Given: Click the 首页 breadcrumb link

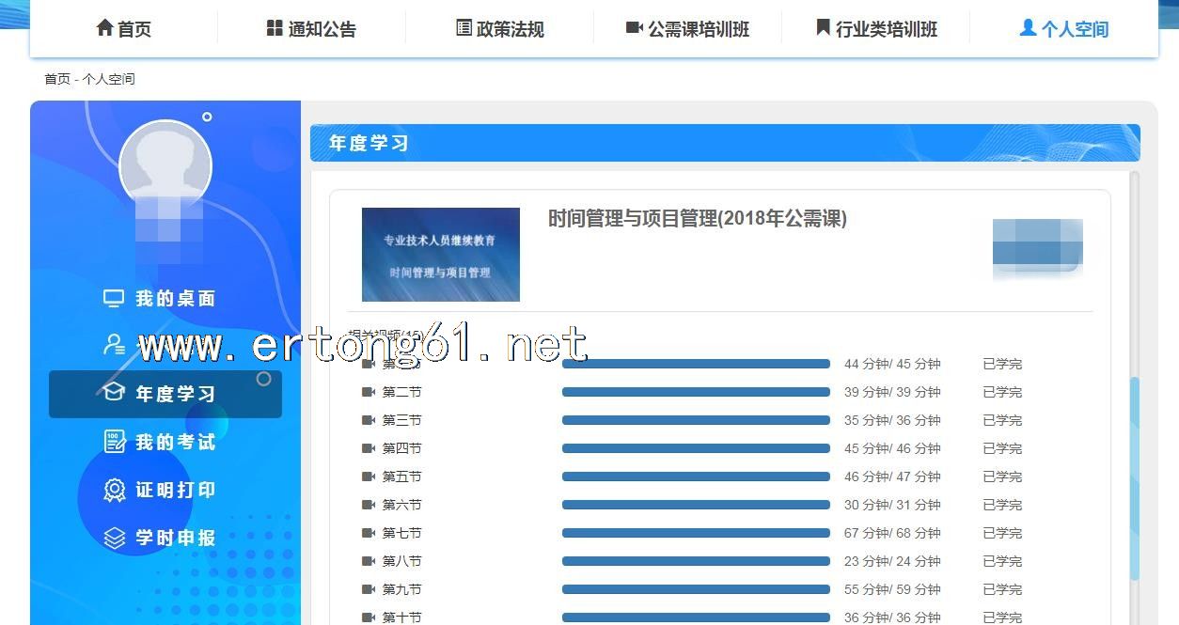Looking at the screenshot, I should pyautogui.click(x=57, y=79).
